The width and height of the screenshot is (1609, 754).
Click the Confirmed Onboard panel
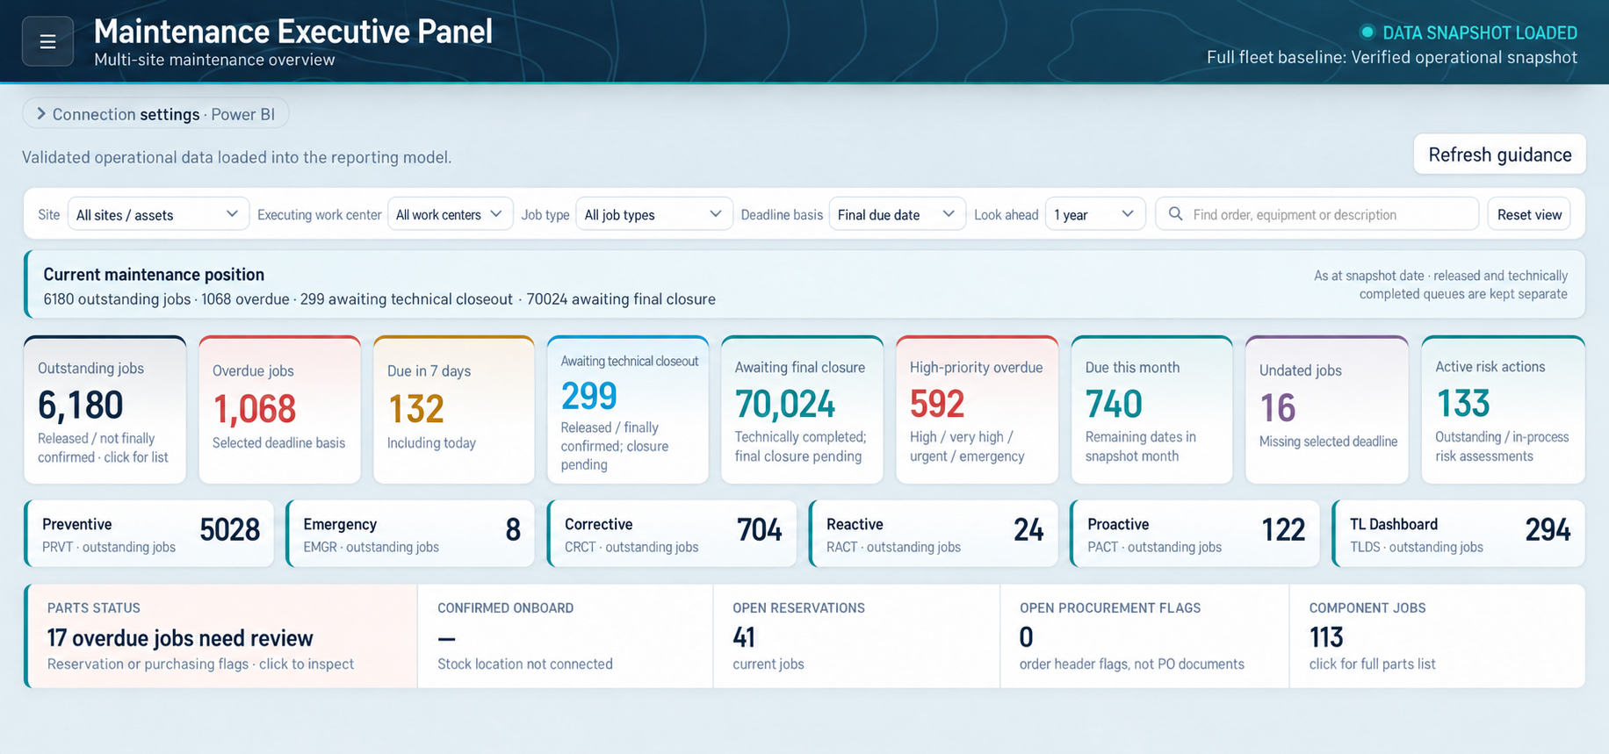click(565, 636)
